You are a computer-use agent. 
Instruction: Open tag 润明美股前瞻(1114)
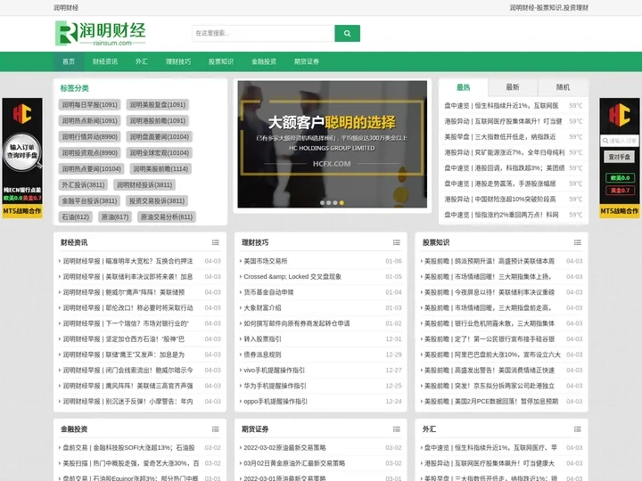(160, 169)
